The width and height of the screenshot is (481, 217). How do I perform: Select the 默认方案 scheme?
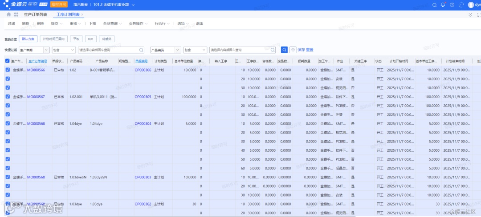click(x=28, y=39)
